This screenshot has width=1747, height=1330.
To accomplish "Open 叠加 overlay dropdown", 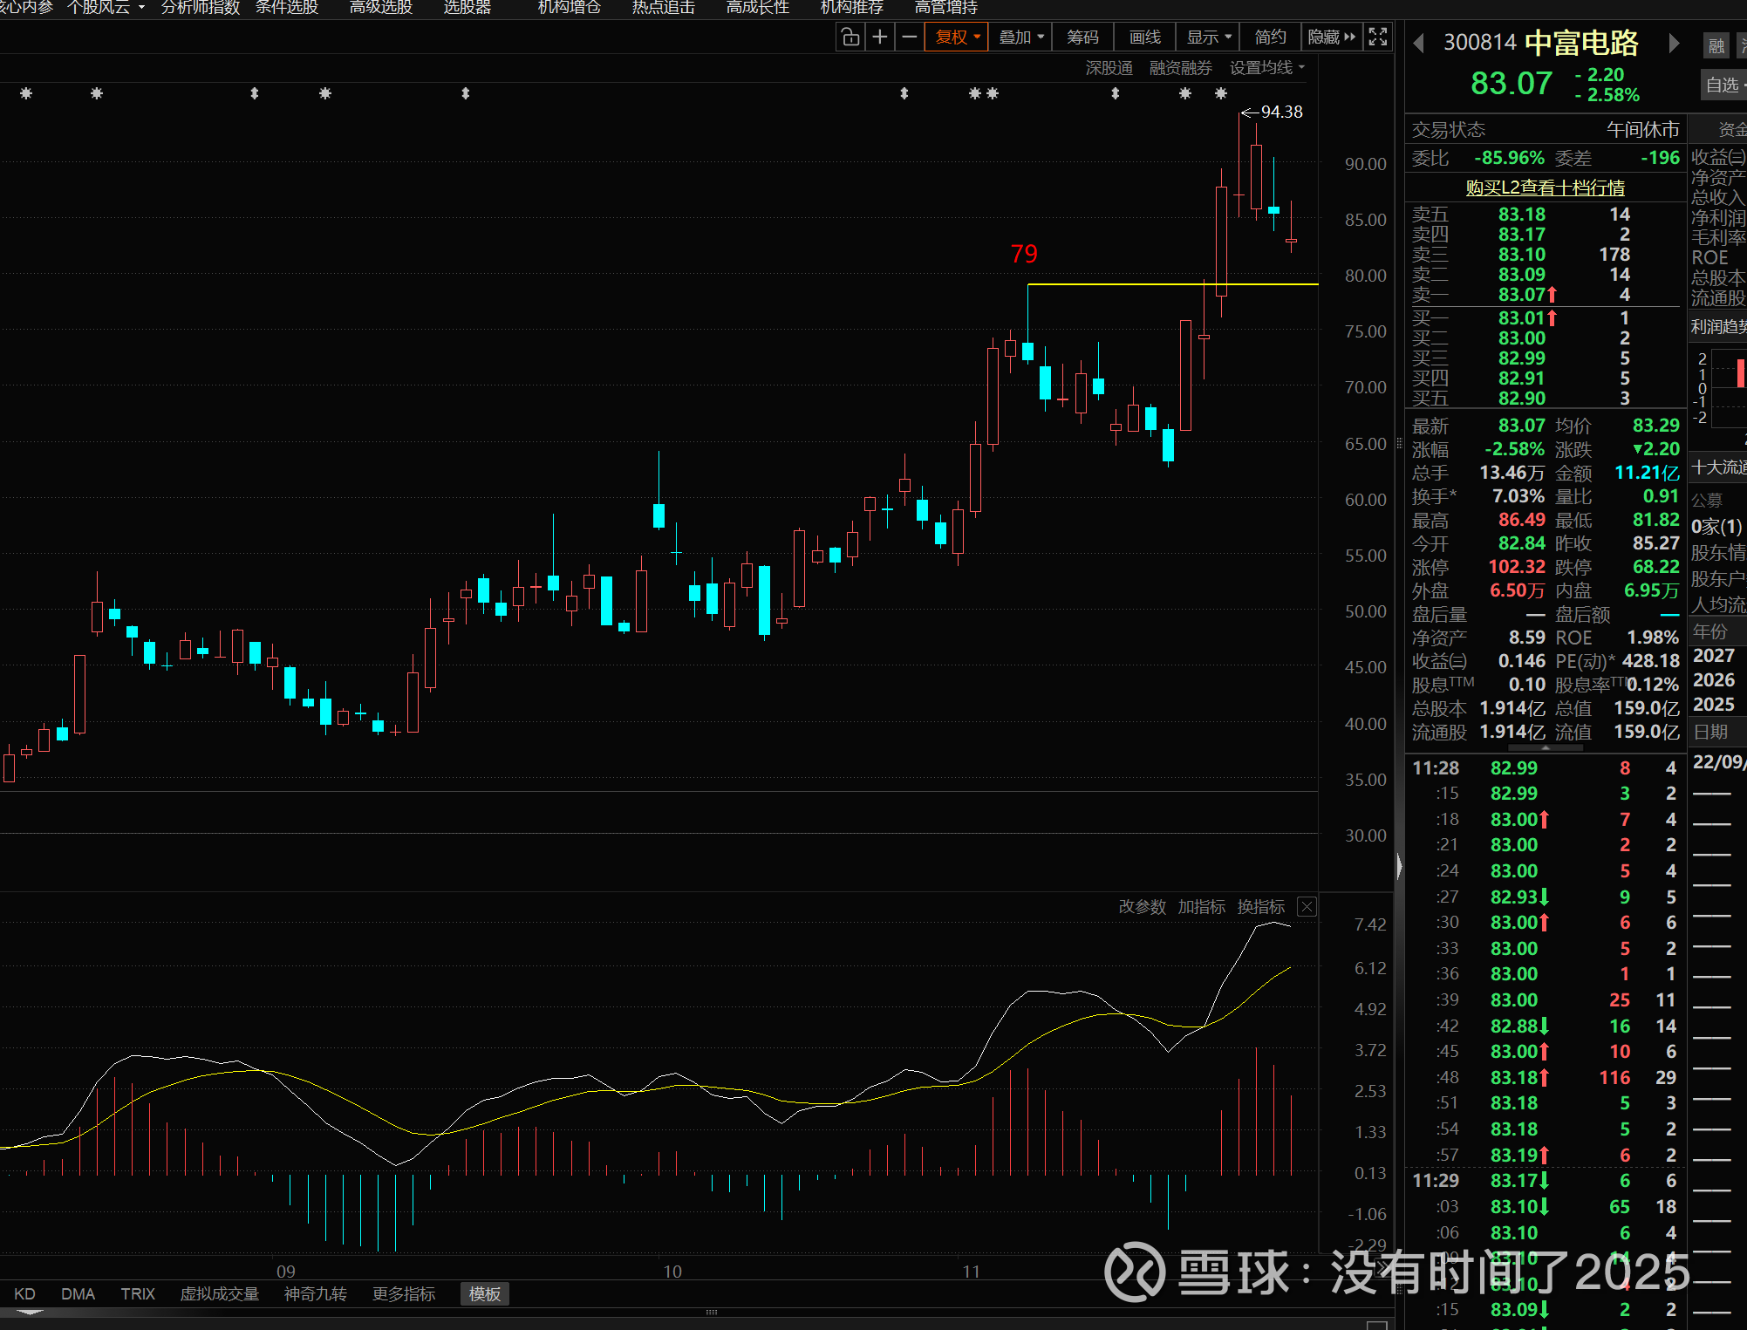I will pos(1020,38).
